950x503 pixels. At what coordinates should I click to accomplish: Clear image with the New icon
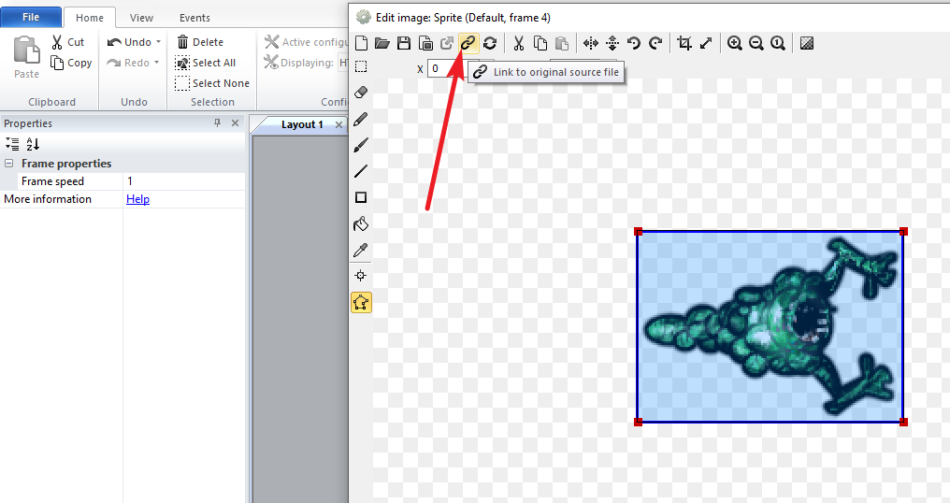pyautogui.click(x=361, y=43)
